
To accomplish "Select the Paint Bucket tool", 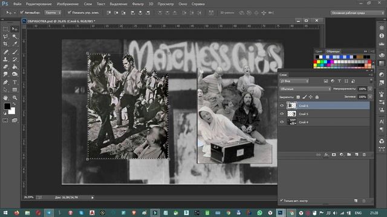I will click(15, 67).
